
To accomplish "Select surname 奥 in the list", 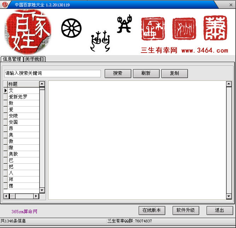I will tap(23, 135).
